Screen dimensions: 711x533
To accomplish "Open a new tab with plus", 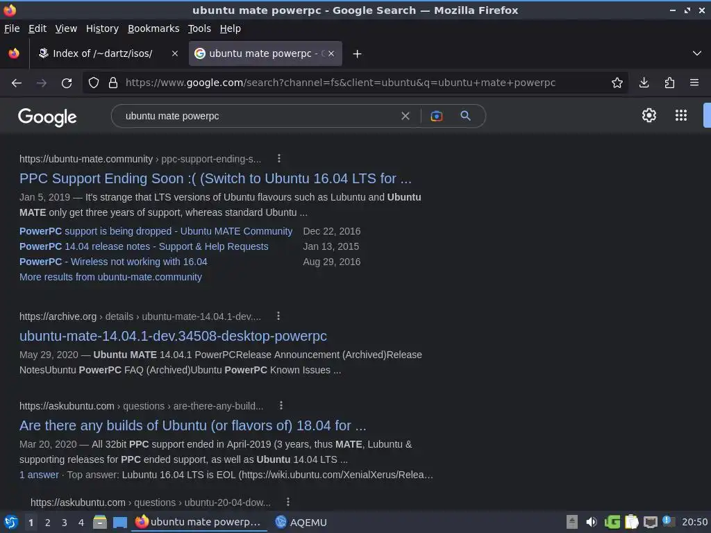I will (358, 54).
